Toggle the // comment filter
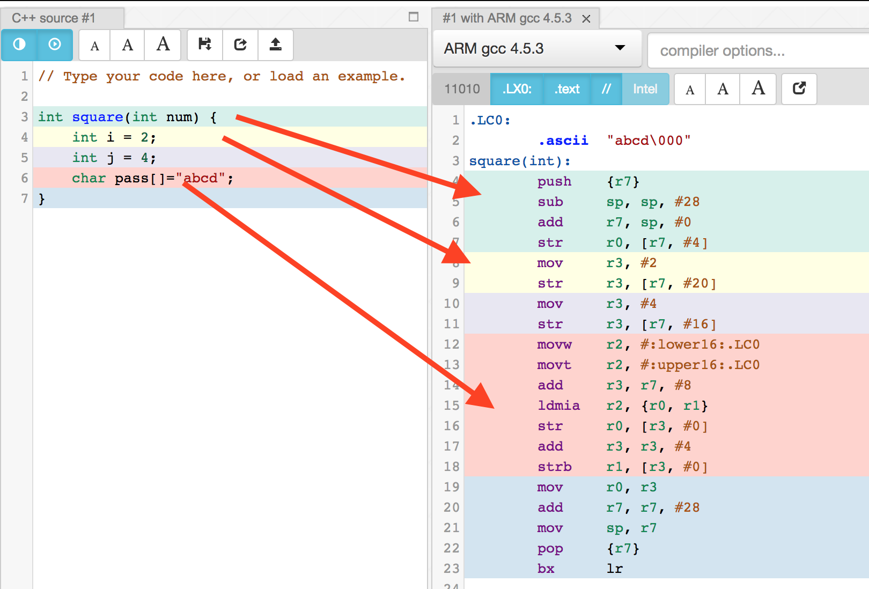The width and height of the screenshot is (869, 589). pyautogui.click(x=606, y=89)
